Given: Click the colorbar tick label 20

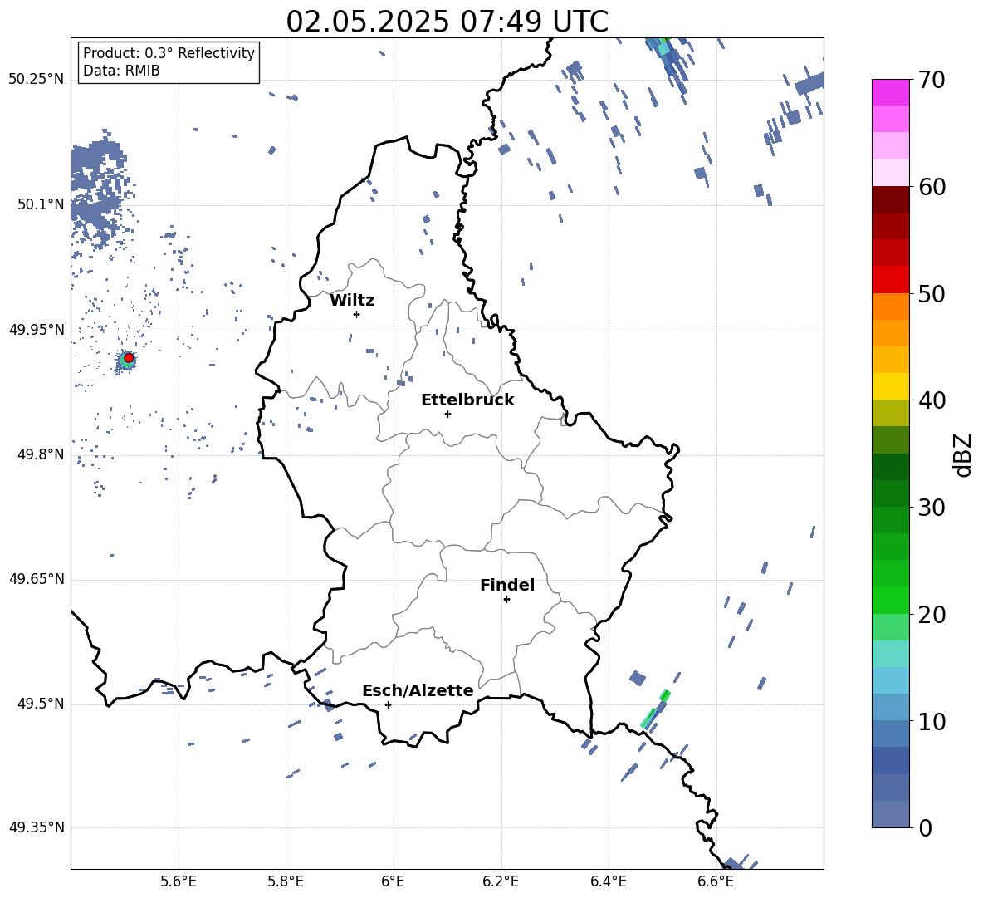Looking at the screenshot, I should 932,615.
